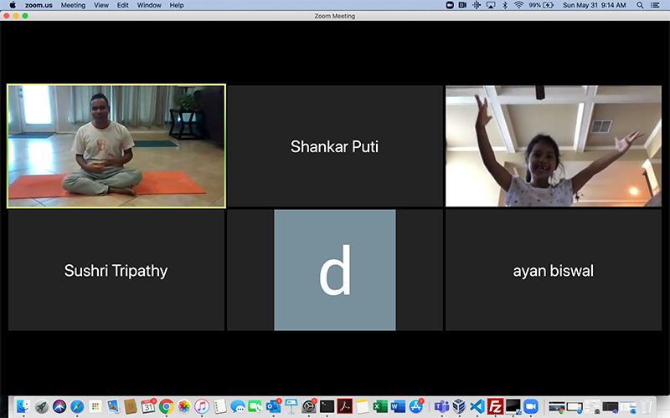Image resolution: width=670 pixels, height=418 pixels.
Task: Click the camera recording menu bar icon
Action: [x=463, y=5]
